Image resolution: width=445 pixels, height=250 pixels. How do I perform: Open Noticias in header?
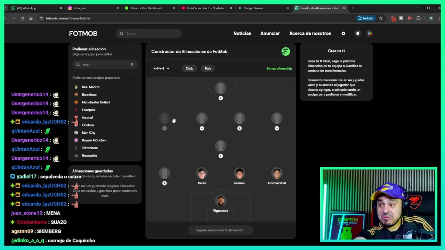coord(242,33)
